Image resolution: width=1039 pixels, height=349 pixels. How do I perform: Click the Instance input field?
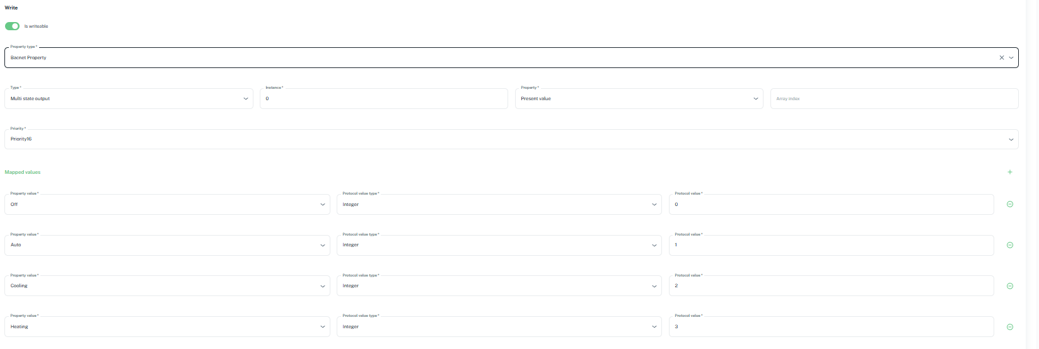pyautogui.click(x=383, y=99)
